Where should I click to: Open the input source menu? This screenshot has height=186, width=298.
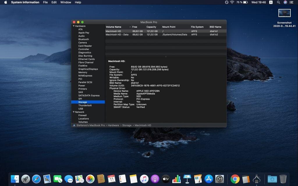[271, 2]
